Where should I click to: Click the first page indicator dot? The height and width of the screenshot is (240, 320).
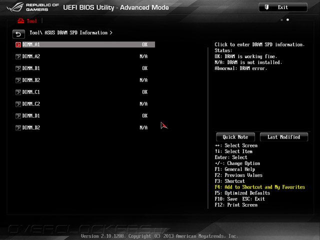click(x=281, y=20)
